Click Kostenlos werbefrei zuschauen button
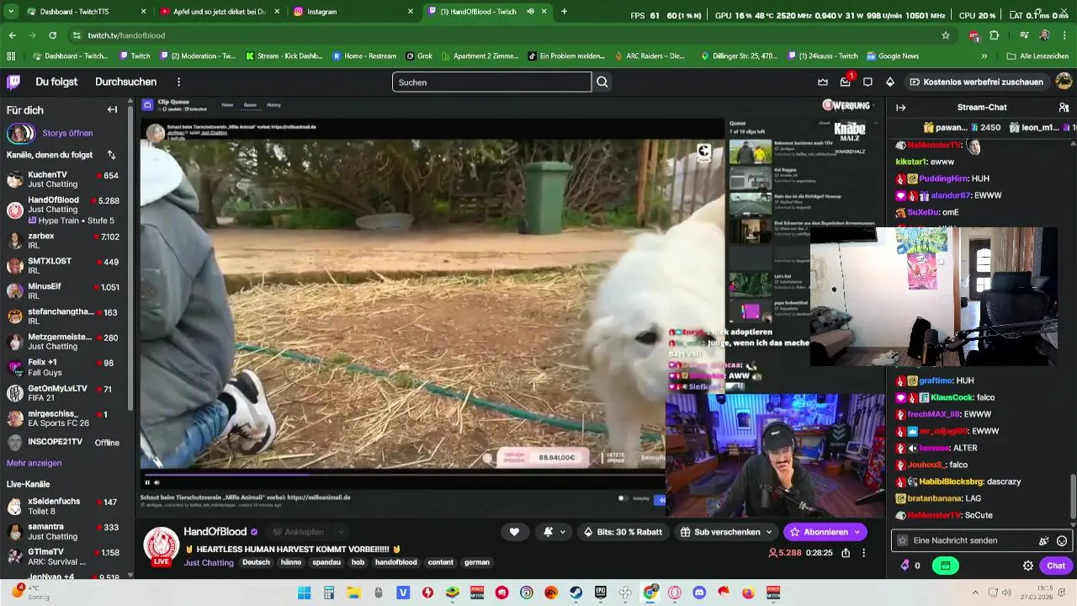1077x606 pixels. tap(976, 82)
